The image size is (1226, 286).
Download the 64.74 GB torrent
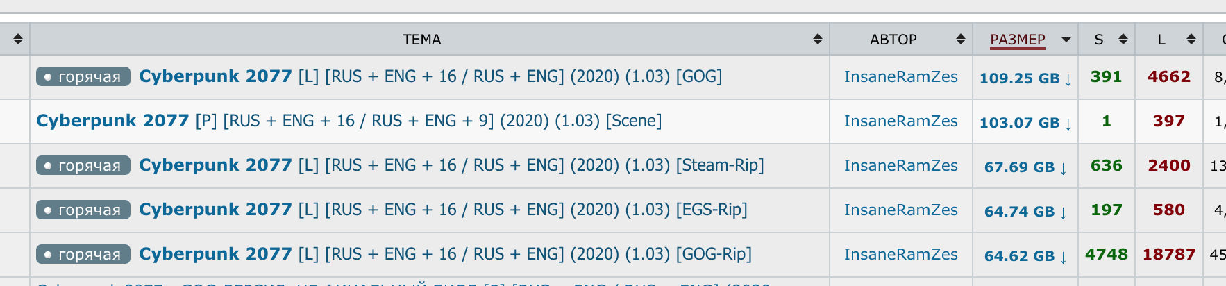(1025, 212)
